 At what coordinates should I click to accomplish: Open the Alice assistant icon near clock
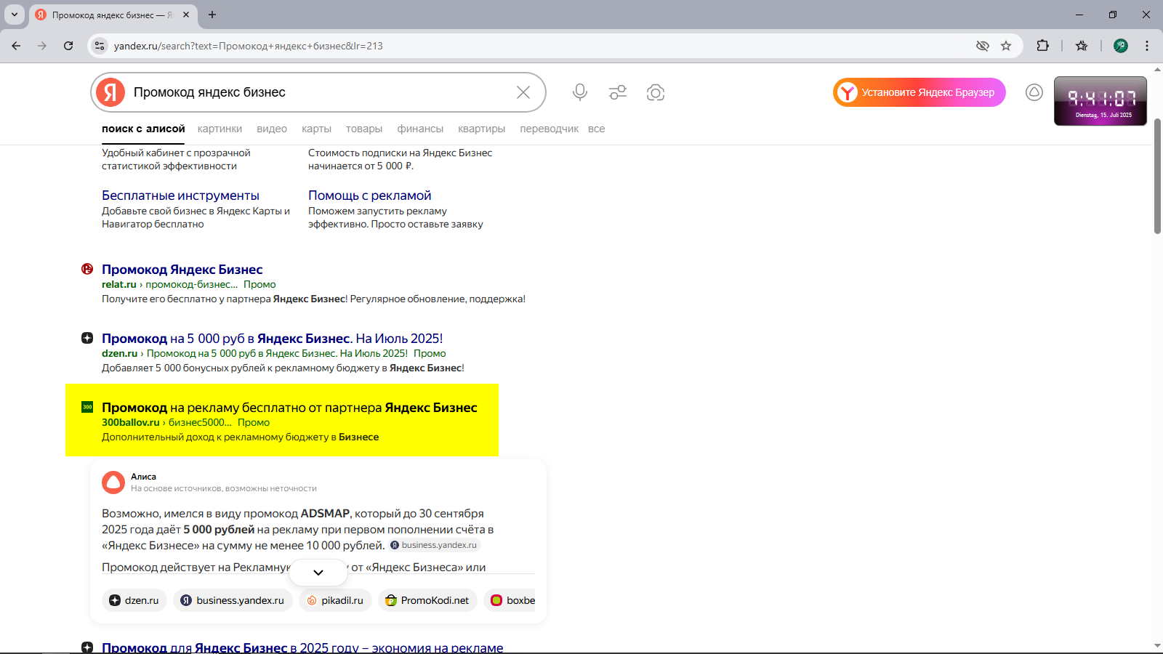pyautogui.click(x=1034, y=92)
